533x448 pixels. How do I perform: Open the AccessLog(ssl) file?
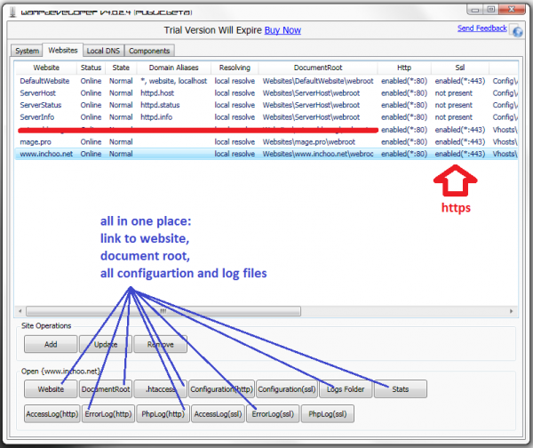218,414
